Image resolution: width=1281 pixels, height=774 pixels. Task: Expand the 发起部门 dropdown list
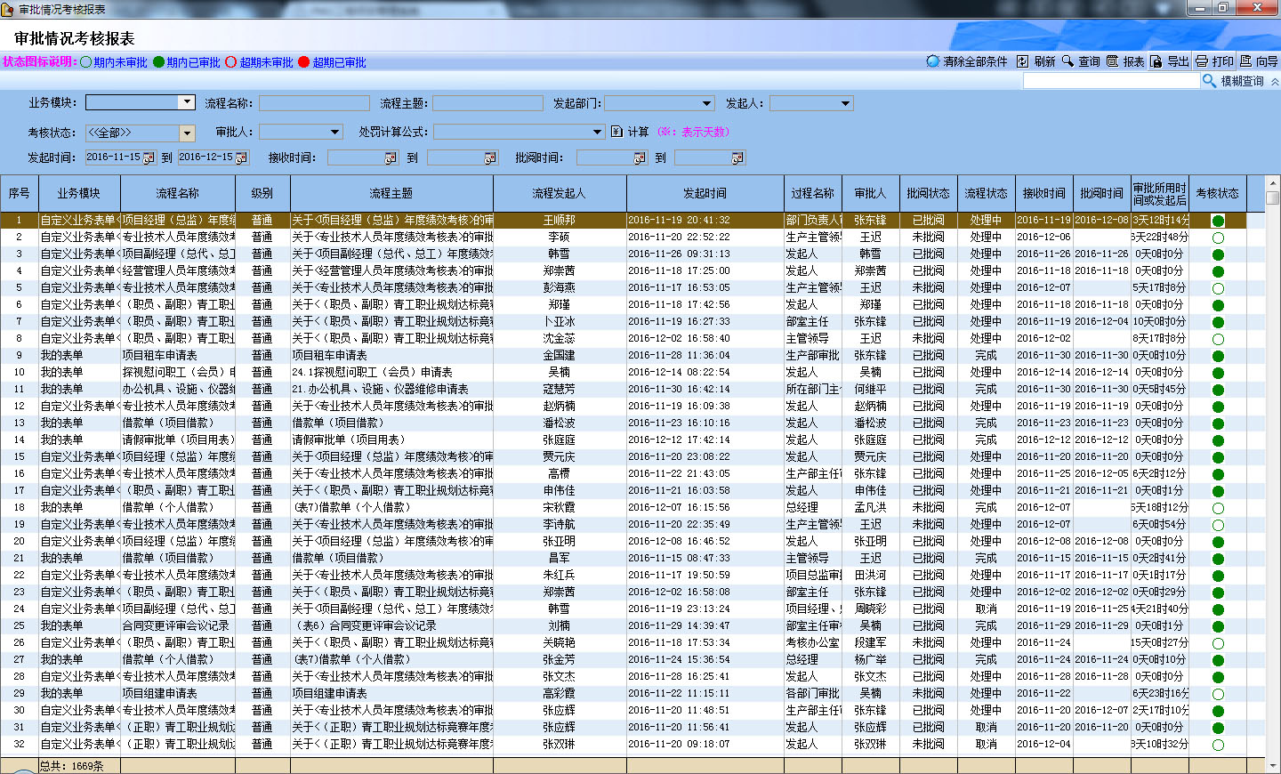(x=706, y=104)
